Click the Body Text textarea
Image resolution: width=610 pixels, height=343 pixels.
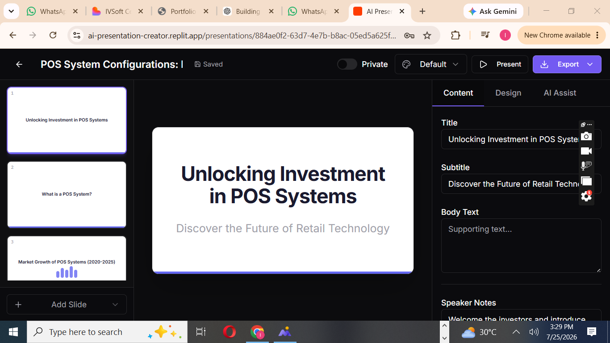click(x=521, y=246)
